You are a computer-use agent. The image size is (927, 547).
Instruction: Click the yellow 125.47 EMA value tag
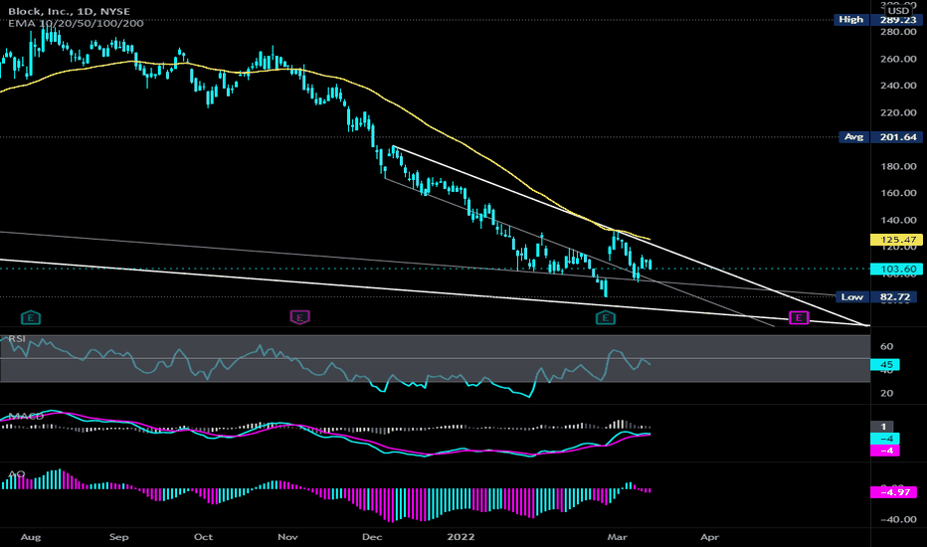tap(896, 240)
